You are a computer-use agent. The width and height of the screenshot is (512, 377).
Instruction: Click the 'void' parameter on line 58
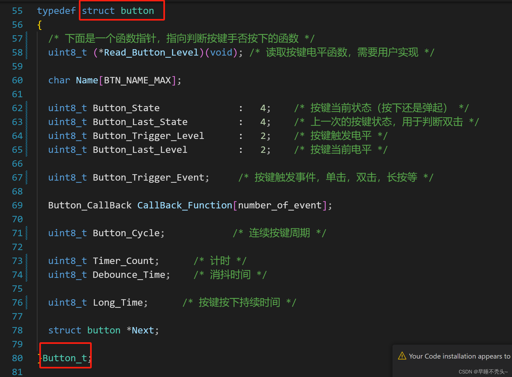tap(221, 53)
